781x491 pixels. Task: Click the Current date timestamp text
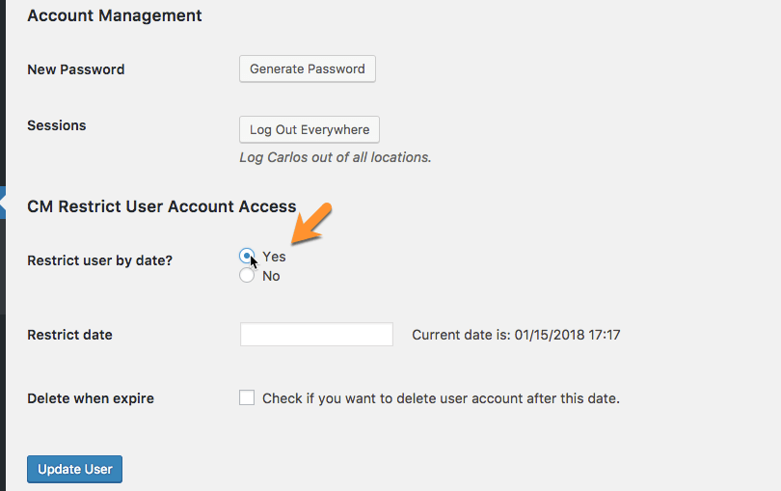click(516, 335)
